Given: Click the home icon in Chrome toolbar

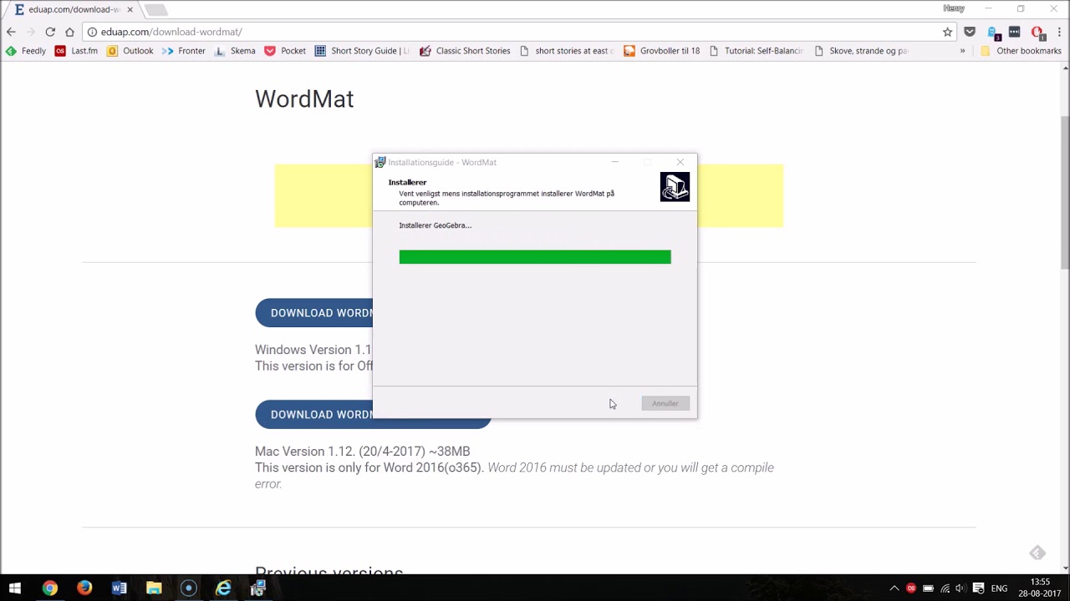Looking at the screenshot, I should tap(69, 32).
